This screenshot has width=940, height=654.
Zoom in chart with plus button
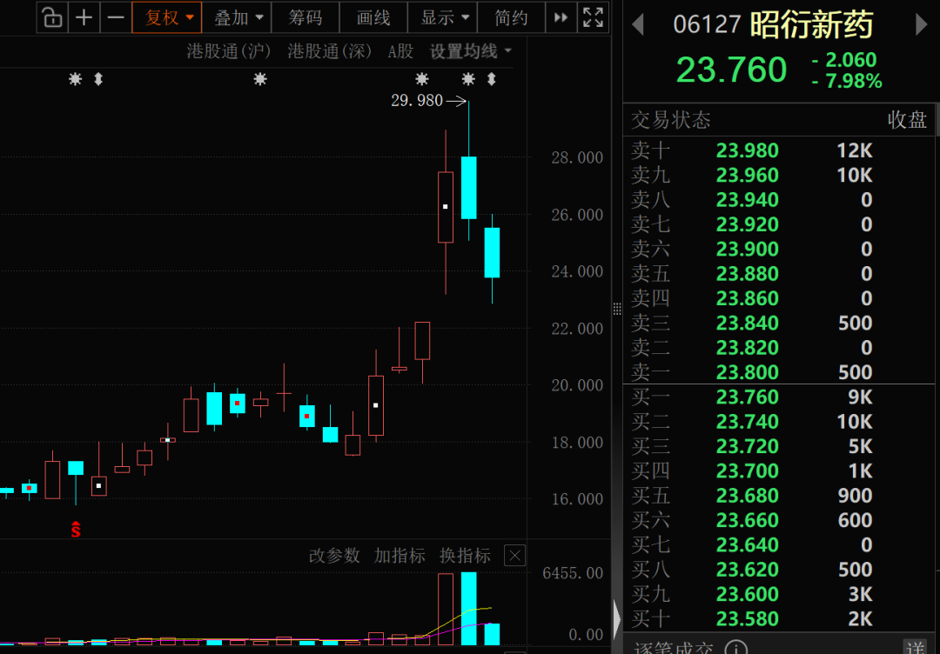84,17
